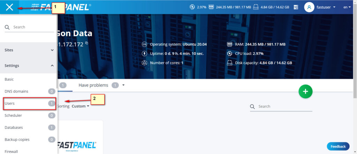Image resolution: width=357 pixels, height=154 pixels.
Task: Click the Ubuntu 20.04 operating system text
Action: pos(195,44)
